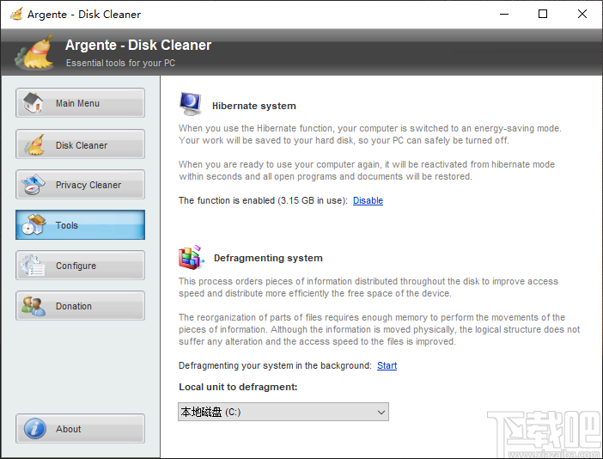Click the blue info icon on About

(x=34, y=429)
